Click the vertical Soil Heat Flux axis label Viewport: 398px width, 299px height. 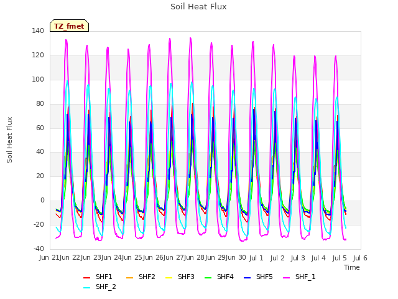click(10, 140)
